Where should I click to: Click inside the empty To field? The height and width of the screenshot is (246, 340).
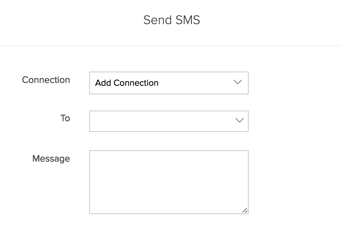tap(159, 121)
